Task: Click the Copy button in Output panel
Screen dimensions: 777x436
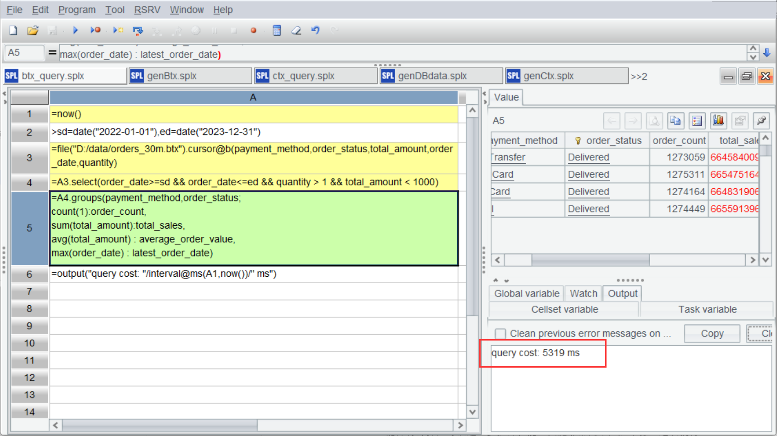Action: 712,334
